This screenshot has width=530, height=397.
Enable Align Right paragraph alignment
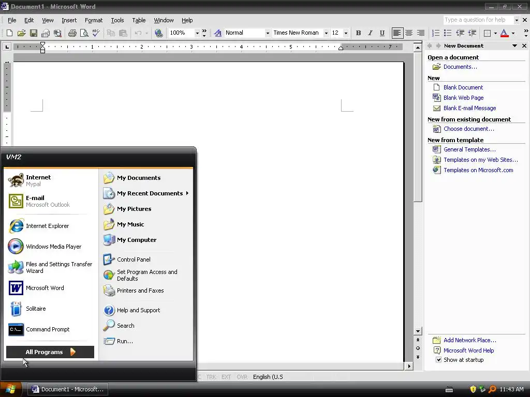click(x=420, y=33)
